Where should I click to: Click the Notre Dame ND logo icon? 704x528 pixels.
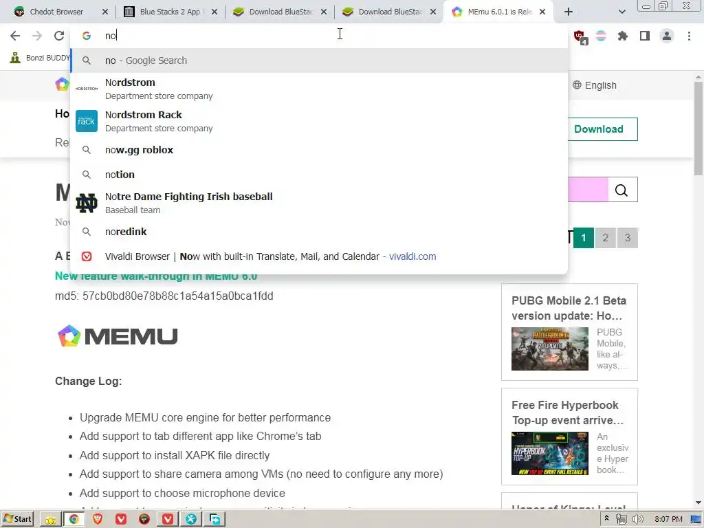[x=86, y=203]
